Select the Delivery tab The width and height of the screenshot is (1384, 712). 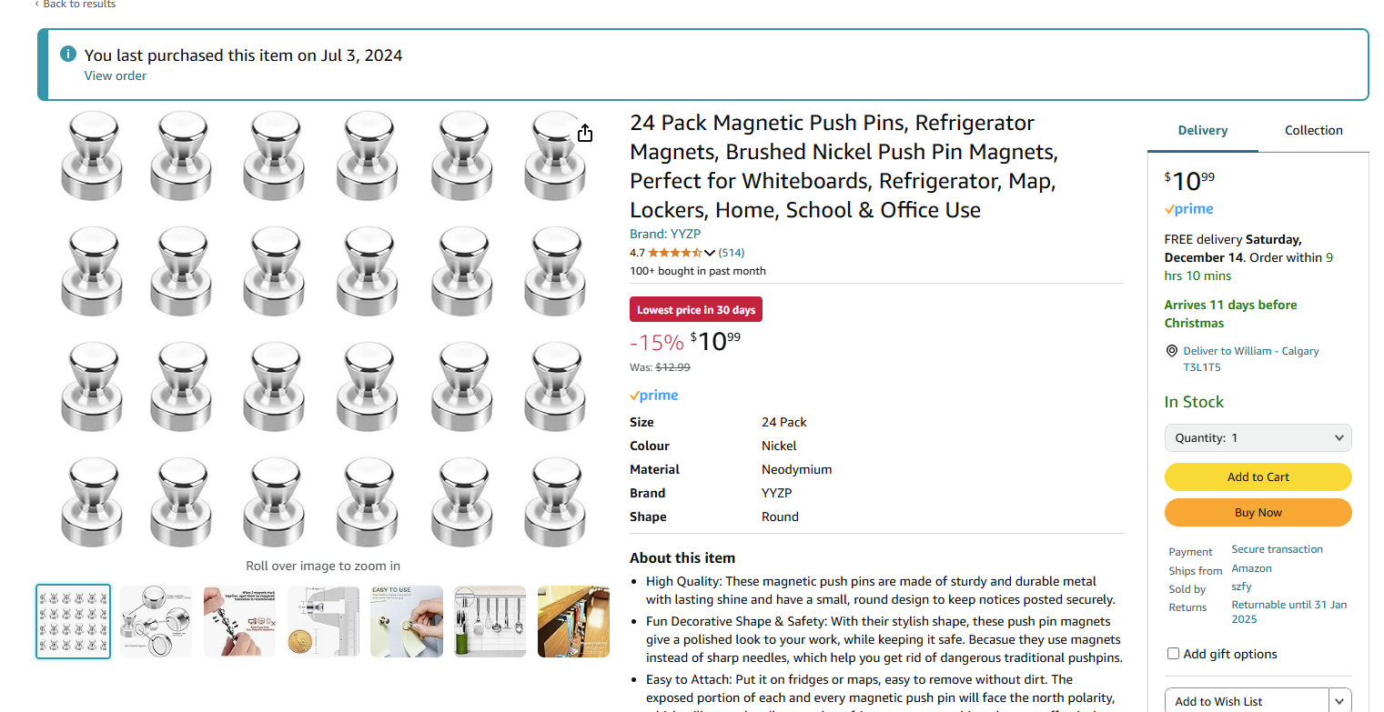1202,130
